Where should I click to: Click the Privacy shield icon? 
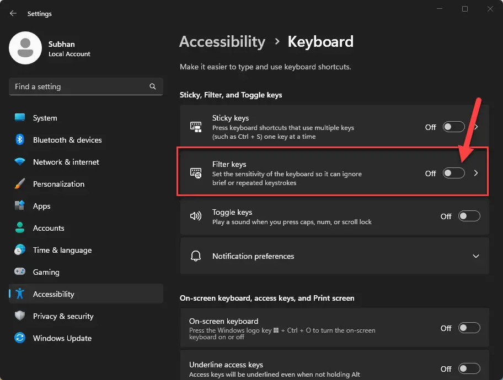click(x=20, y=316)
